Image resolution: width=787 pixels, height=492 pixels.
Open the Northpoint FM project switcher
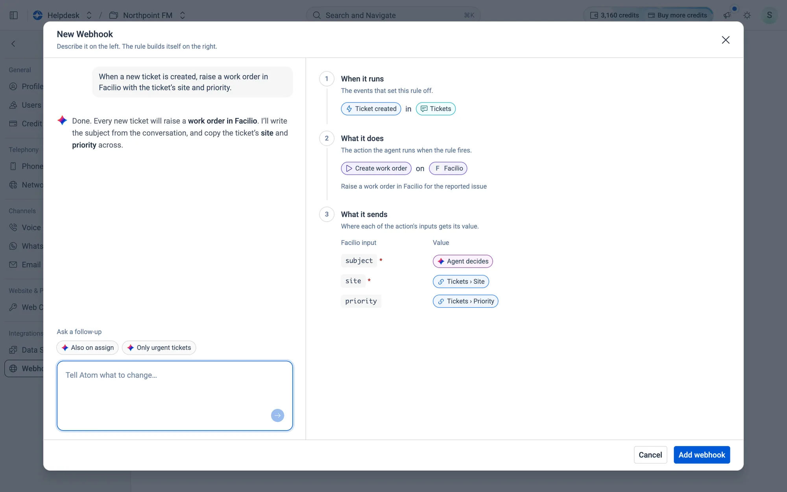182,15
